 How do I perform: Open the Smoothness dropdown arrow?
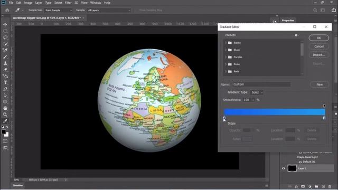253,100
